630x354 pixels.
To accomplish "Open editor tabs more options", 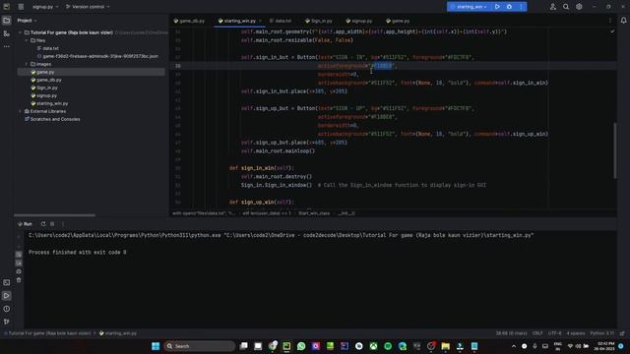I will 610,21.
